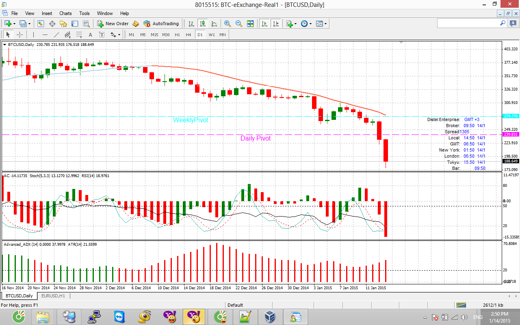
Task: Click the zoom in magnifier icon
Action: coord(227,24)
